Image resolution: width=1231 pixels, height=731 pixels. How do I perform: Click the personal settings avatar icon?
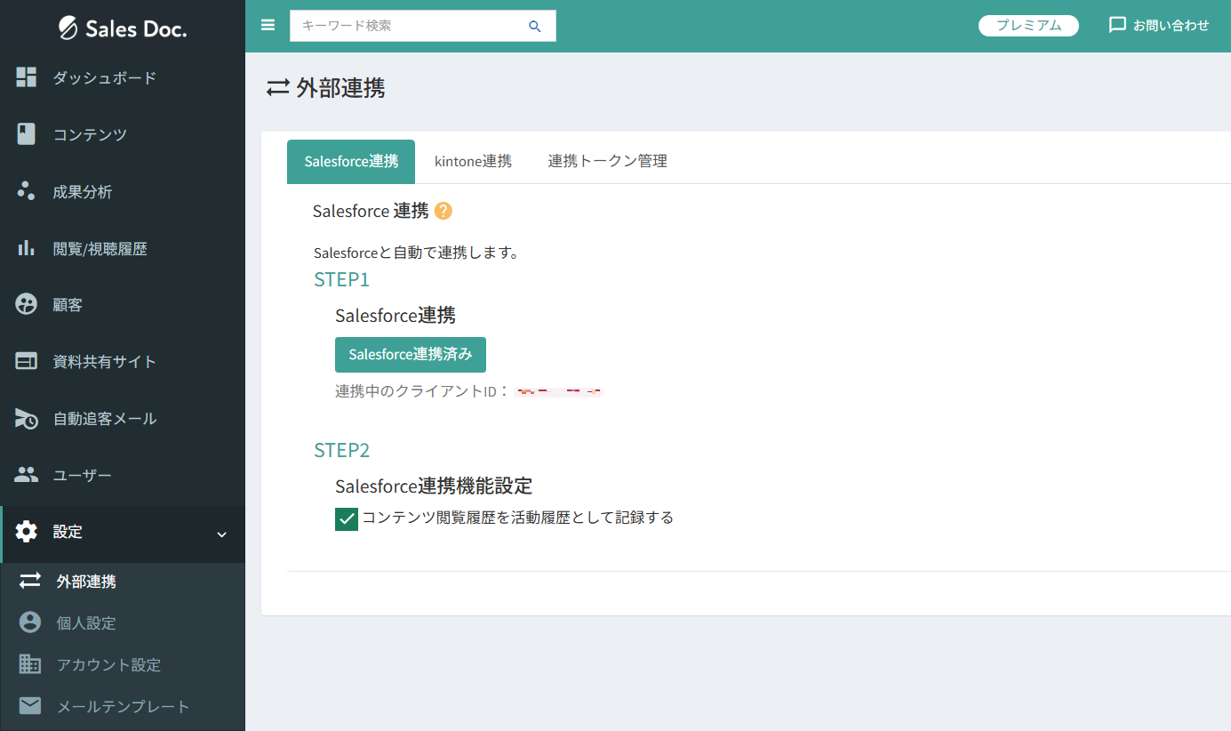(x=30, y=623)
